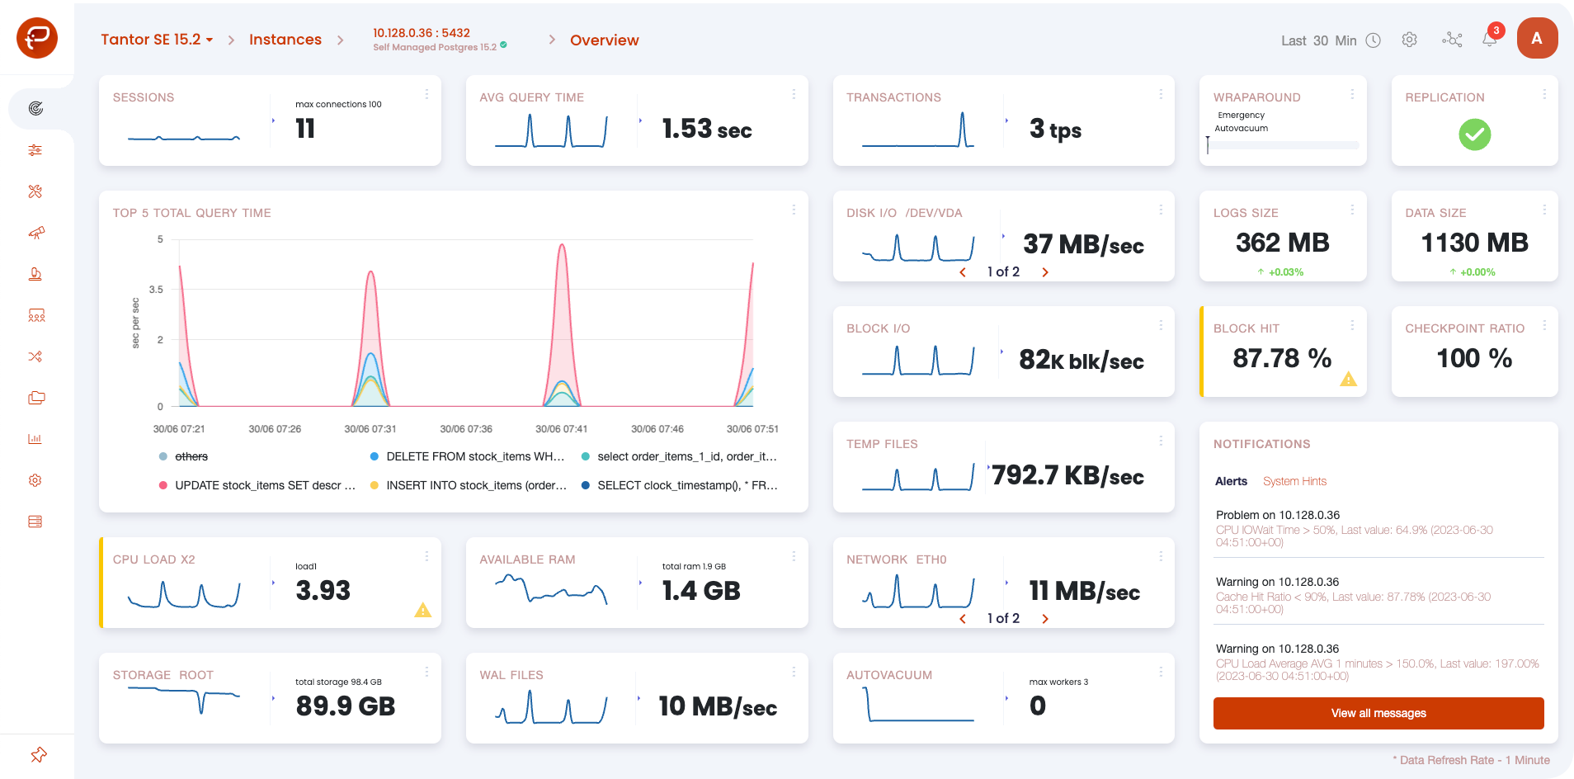Image resolution: width=1574 pixels, height=779 pixels.
Task: Click the Wraparound progress bar
Action: coord(1283,145)
